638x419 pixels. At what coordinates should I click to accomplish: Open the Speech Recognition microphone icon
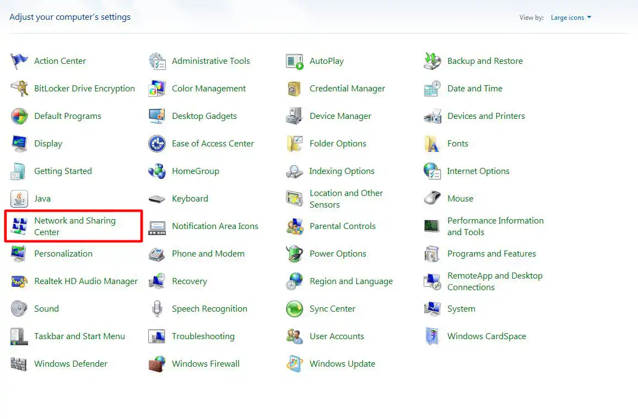157,309
